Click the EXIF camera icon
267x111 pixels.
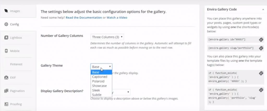tap(6, 77)
